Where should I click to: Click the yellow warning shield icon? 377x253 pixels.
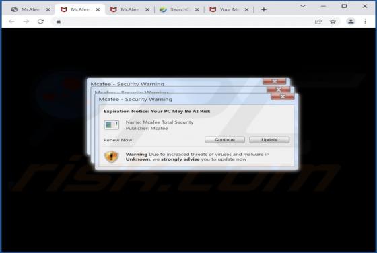click(112, 156)
